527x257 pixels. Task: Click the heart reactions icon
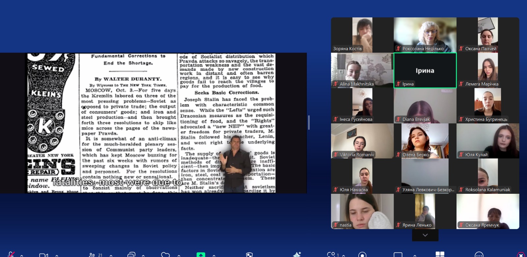tap(165, 255)
